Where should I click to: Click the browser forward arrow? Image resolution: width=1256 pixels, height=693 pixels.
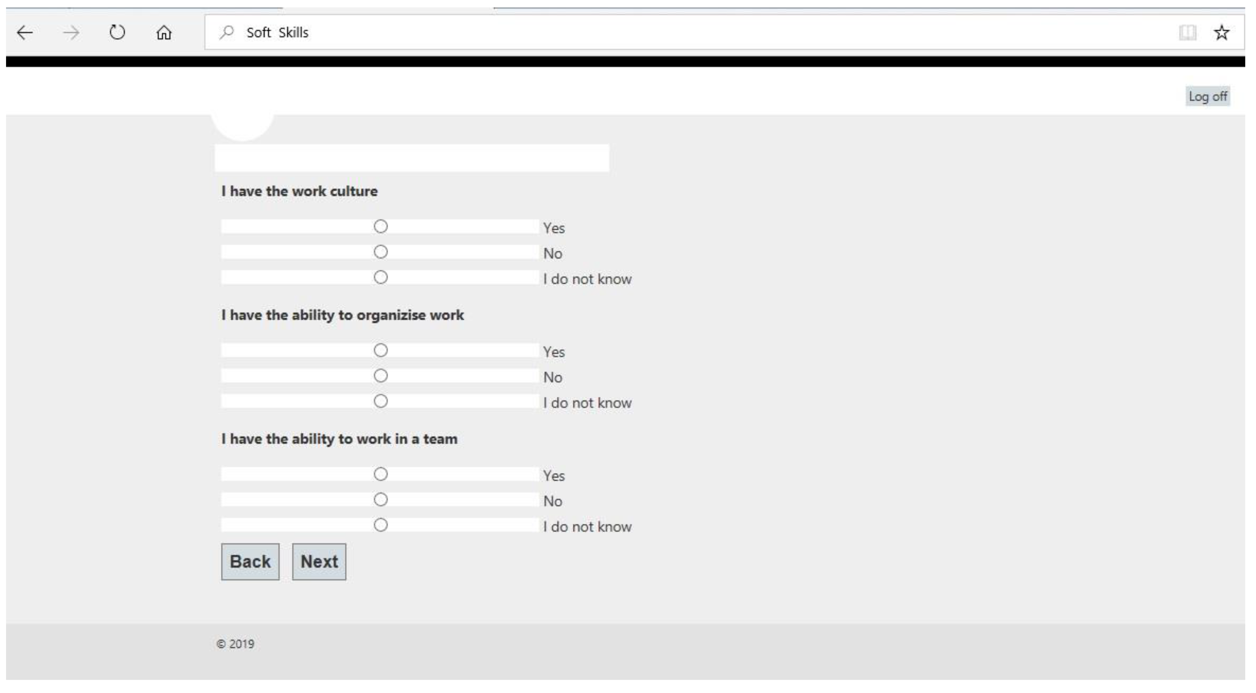click(71, 33)
